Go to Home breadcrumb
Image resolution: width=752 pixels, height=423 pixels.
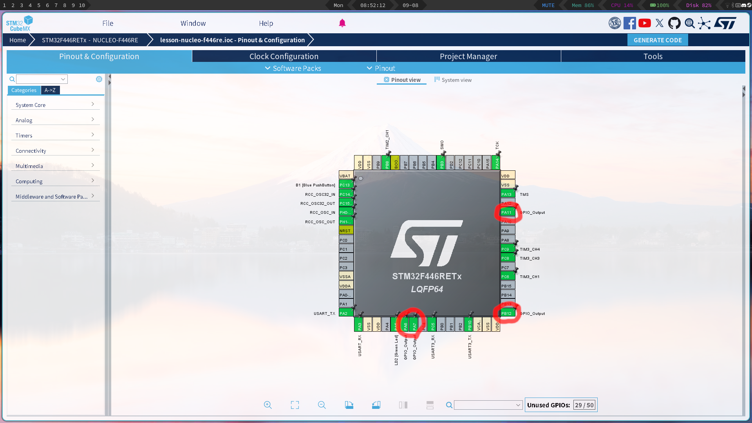click(x=18, y=40)
